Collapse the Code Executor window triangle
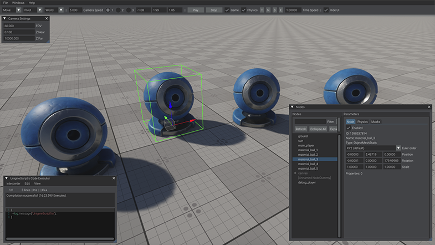The width and height of the screenshot is (435, 245). [6, 178]
